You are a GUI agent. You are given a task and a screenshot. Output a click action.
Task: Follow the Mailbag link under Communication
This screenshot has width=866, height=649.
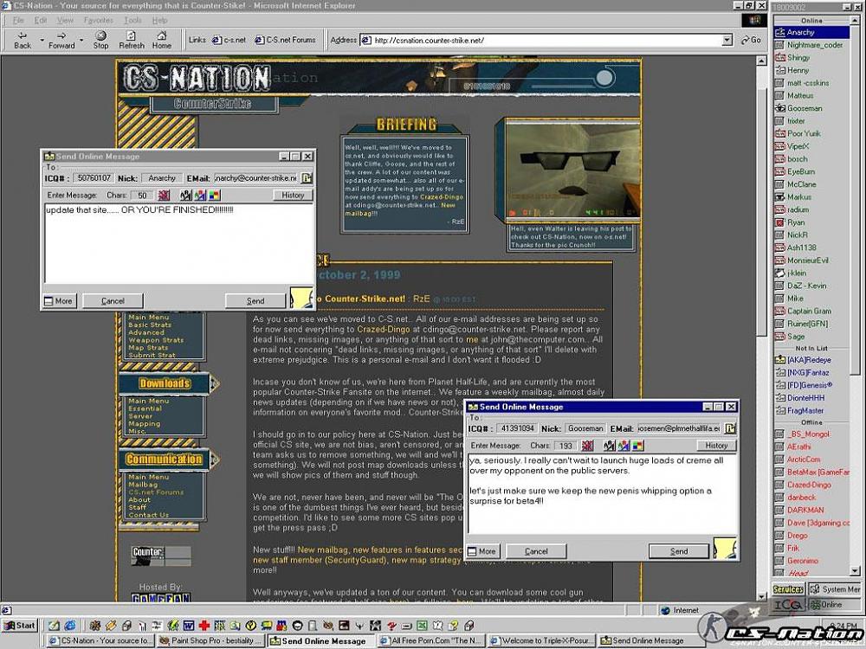[143, 485]
